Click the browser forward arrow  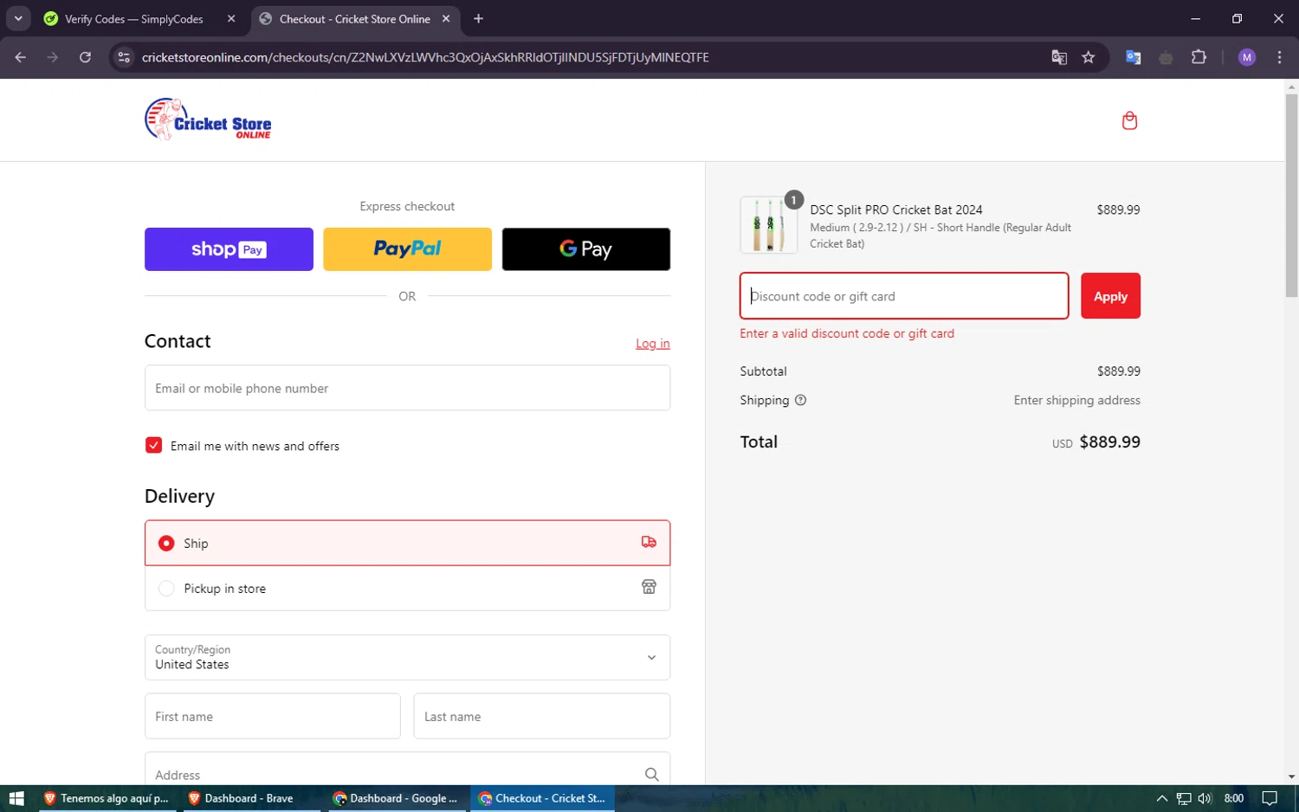(x=53, y=57)
